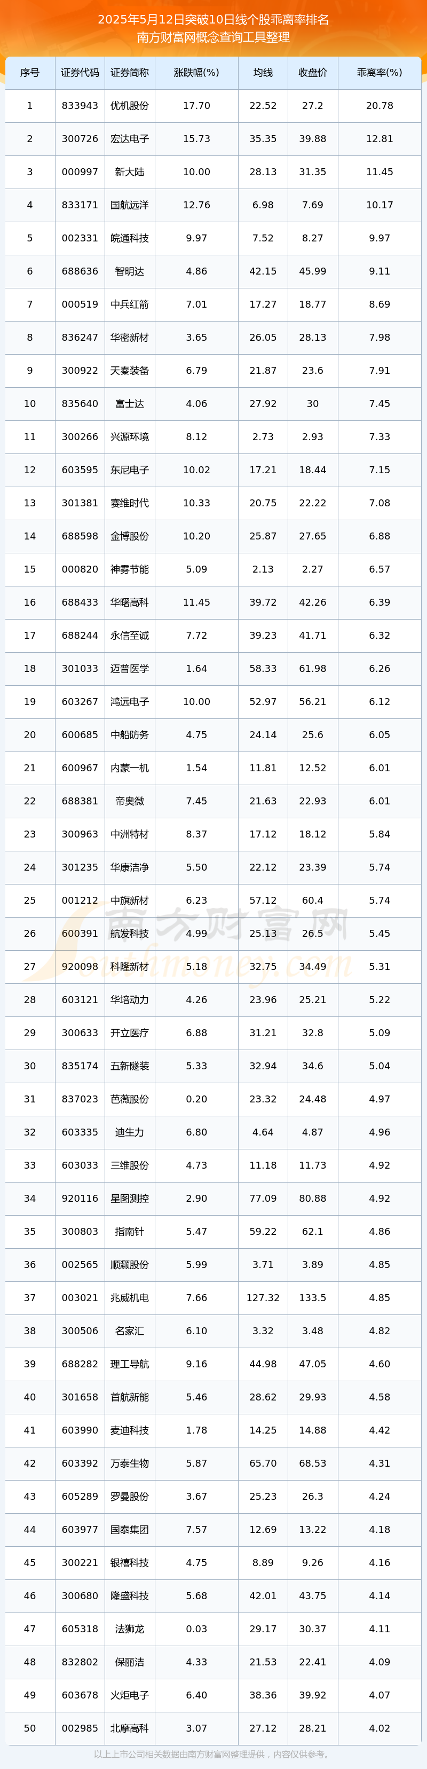Select stock name 神雾节能
Viewport: 427px width, 1769px height.
click(x=130, y=569)
